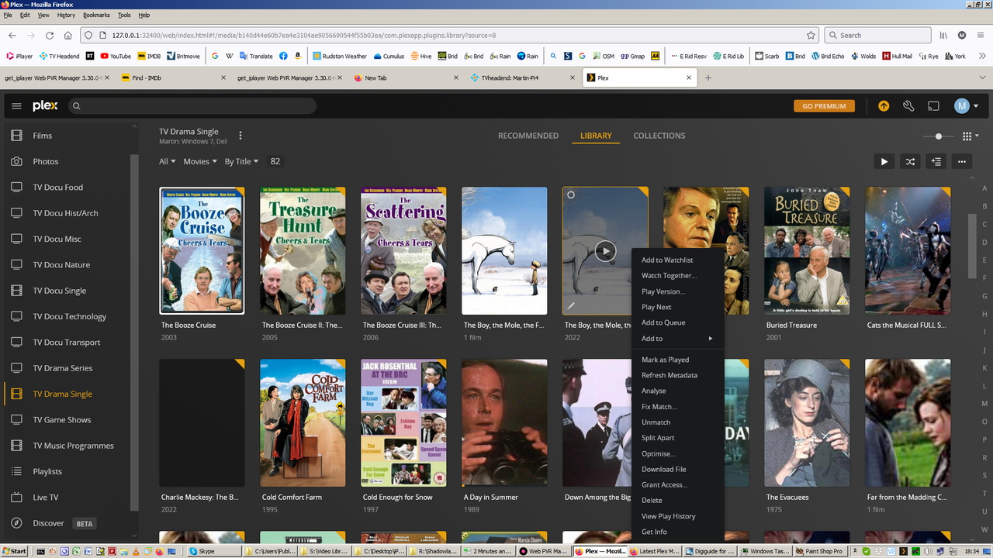This screenshot has height=558, width=993.
Task: Click the Windows Start button
Action: (15, 551)
